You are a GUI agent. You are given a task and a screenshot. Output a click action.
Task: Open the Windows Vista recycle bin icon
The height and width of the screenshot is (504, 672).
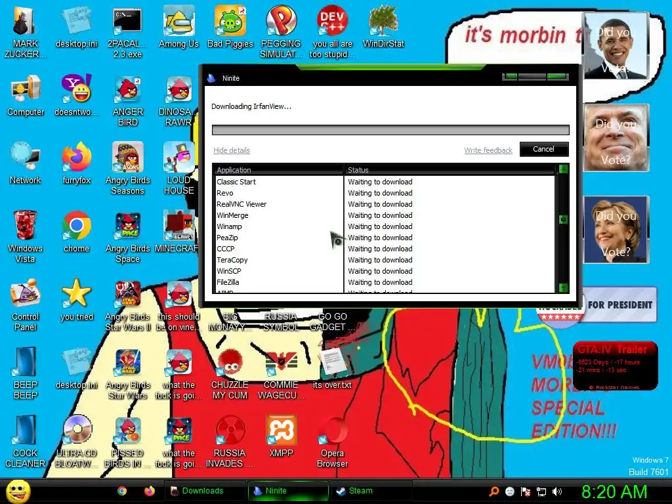point(26,236)
